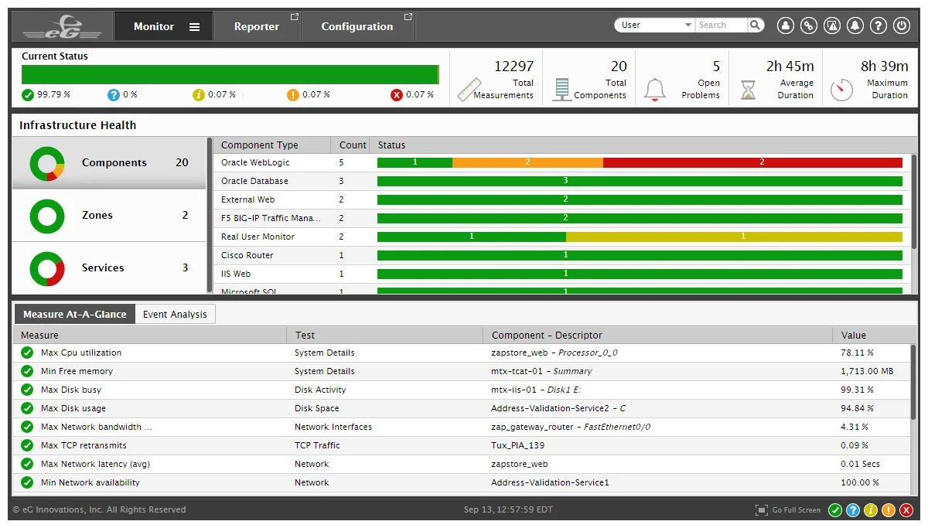Click the zap_gateway_router descriptor cell
The width and height of the screenshot is (928, 528).
click(571, 427)
